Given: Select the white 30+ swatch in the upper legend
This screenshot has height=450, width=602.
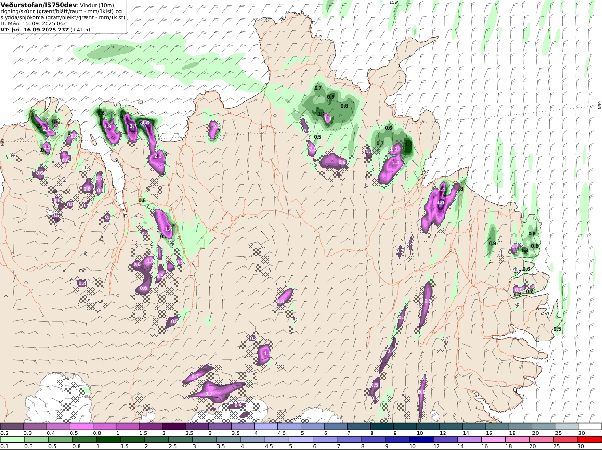Looking at the screenshot, I should 590,426.
